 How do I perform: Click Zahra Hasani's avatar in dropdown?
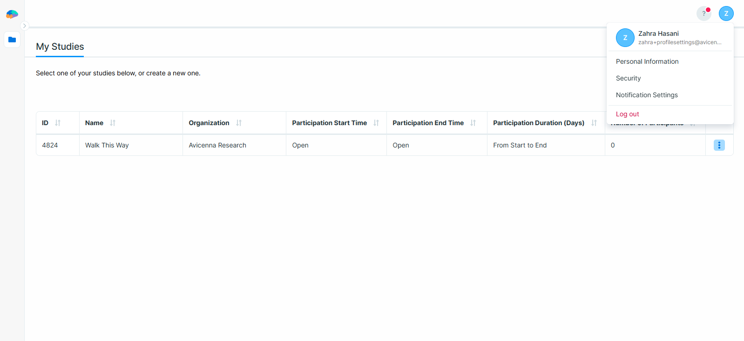click(625, 38)
